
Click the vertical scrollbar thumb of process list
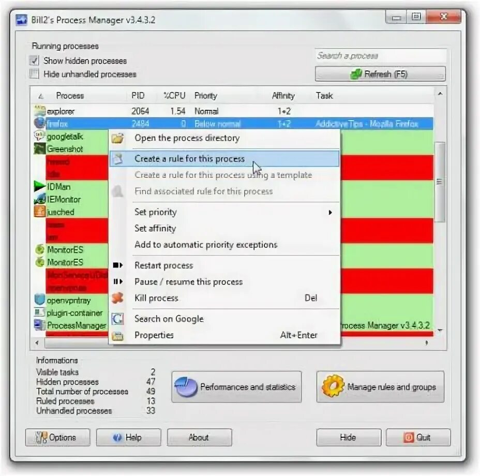click(x=440, y=182)
